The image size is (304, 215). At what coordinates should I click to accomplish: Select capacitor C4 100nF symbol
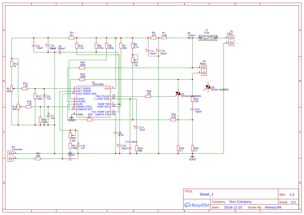click(34, 46)
